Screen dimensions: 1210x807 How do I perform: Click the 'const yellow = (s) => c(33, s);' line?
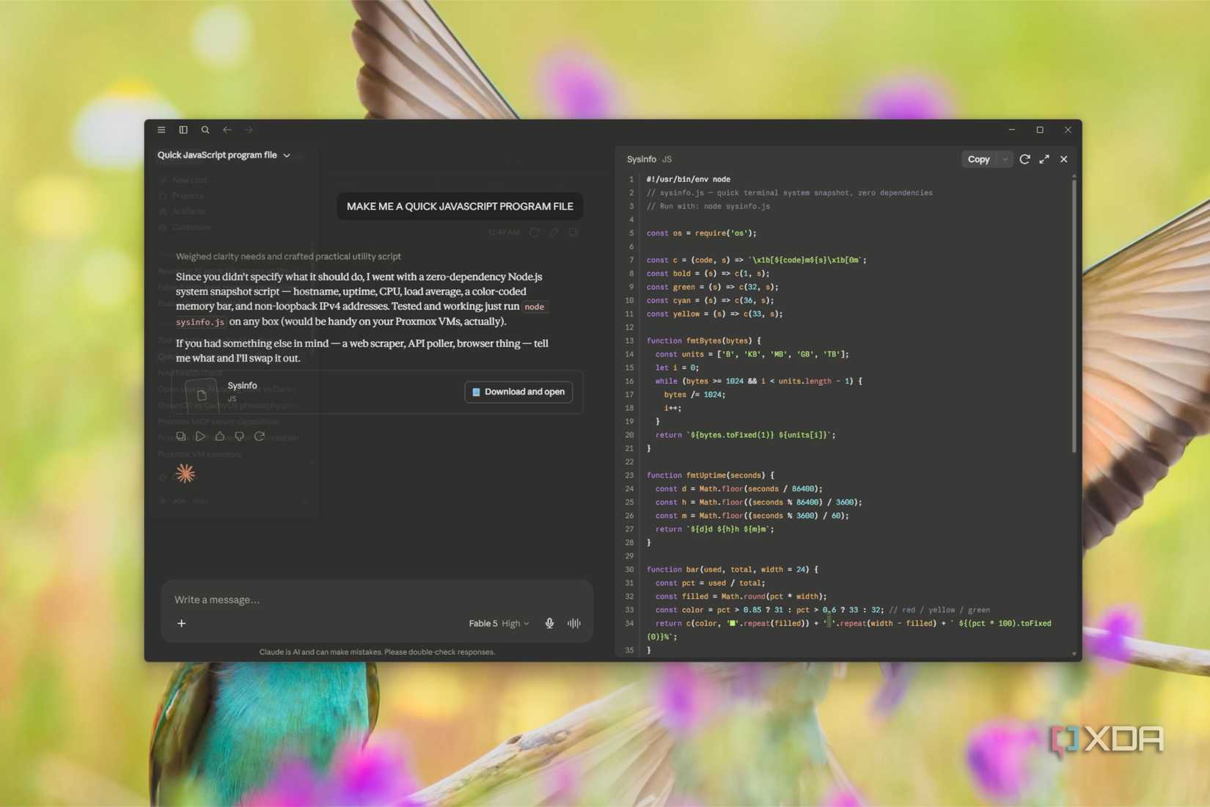714,314
